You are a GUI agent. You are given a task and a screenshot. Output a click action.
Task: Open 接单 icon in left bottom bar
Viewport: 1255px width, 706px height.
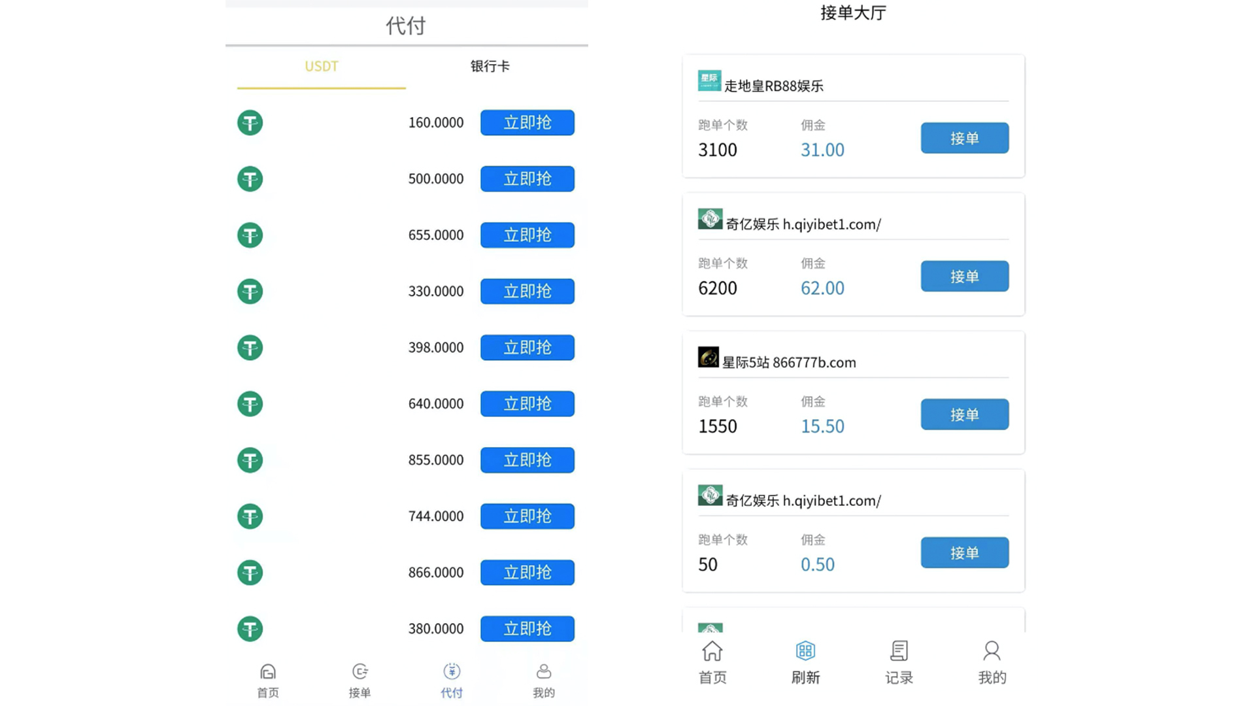click(360, 672)
